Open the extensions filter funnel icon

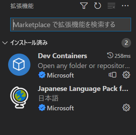[84, 6]
